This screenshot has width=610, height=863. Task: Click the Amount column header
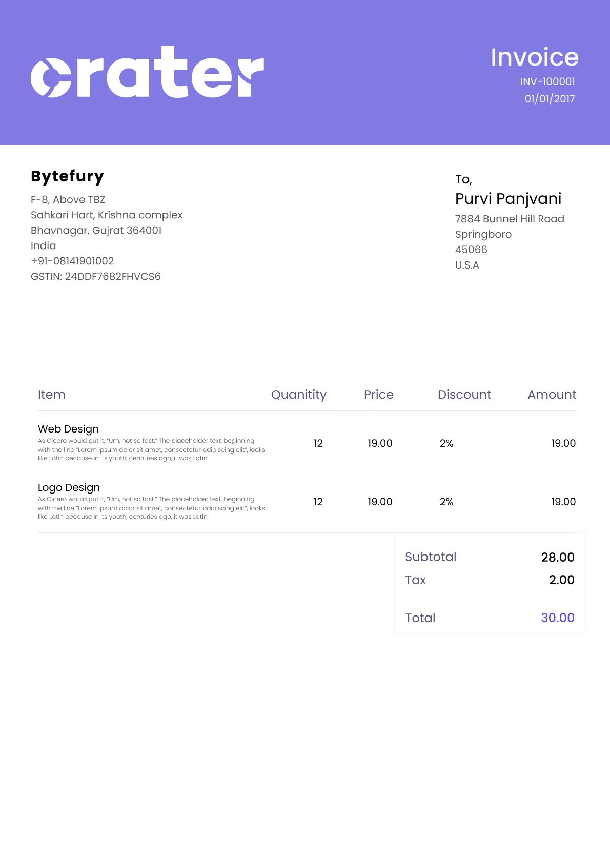pos(552,395)
